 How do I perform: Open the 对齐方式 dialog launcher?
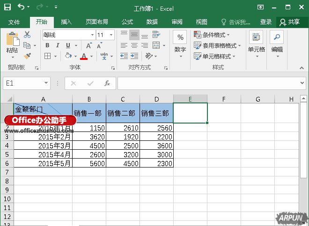pos(166,68)
